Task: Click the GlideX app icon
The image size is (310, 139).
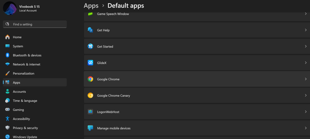Action: 90,63
